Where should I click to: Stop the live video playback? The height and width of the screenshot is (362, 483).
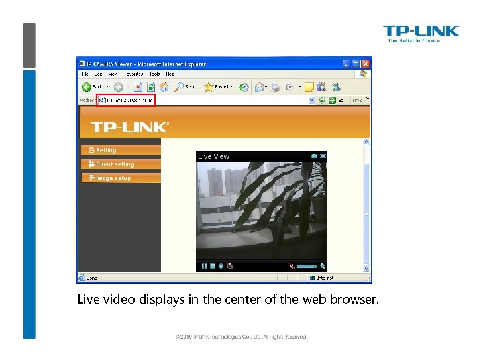[212, 266]
